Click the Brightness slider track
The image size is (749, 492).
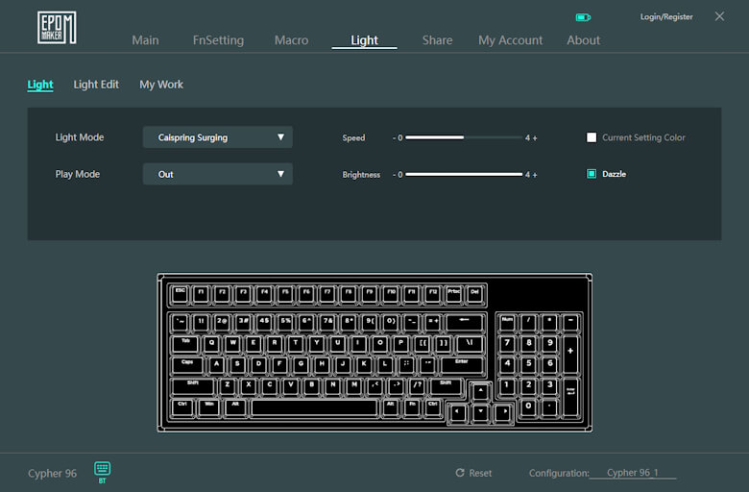coord(464,174)
